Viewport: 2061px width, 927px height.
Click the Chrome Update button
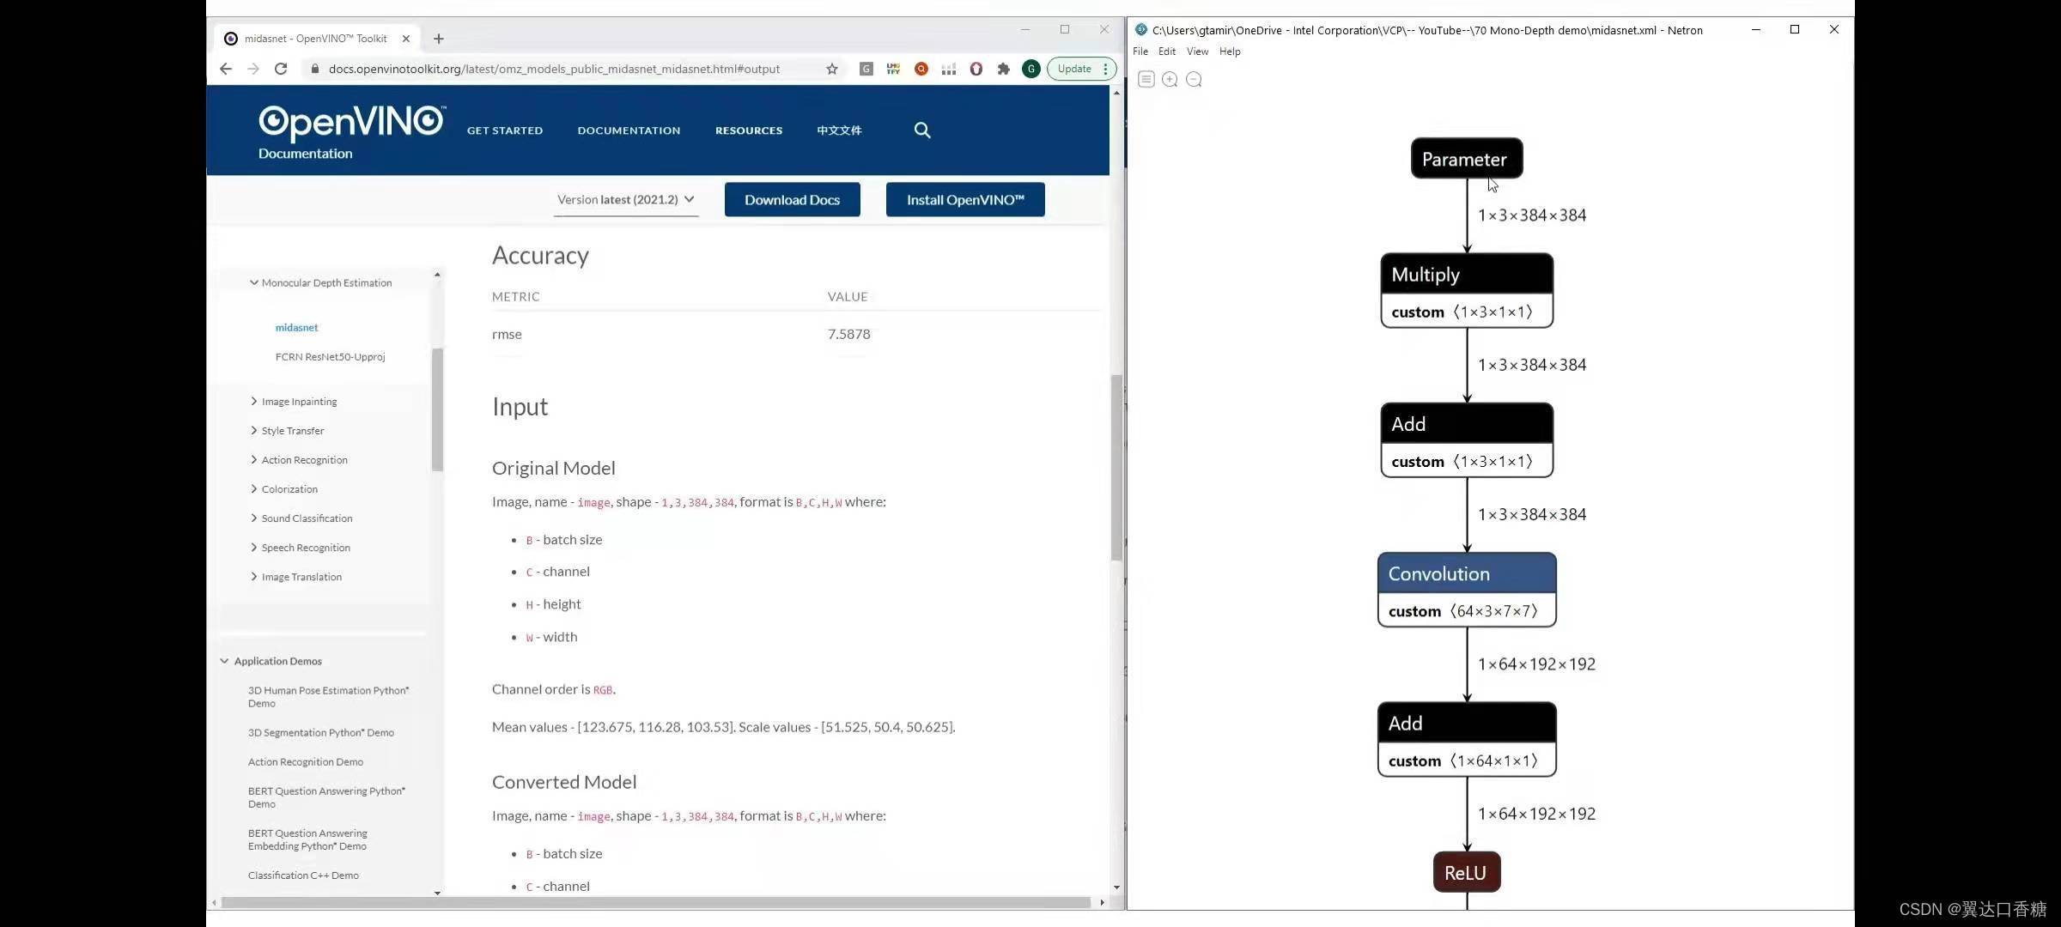1074,69
